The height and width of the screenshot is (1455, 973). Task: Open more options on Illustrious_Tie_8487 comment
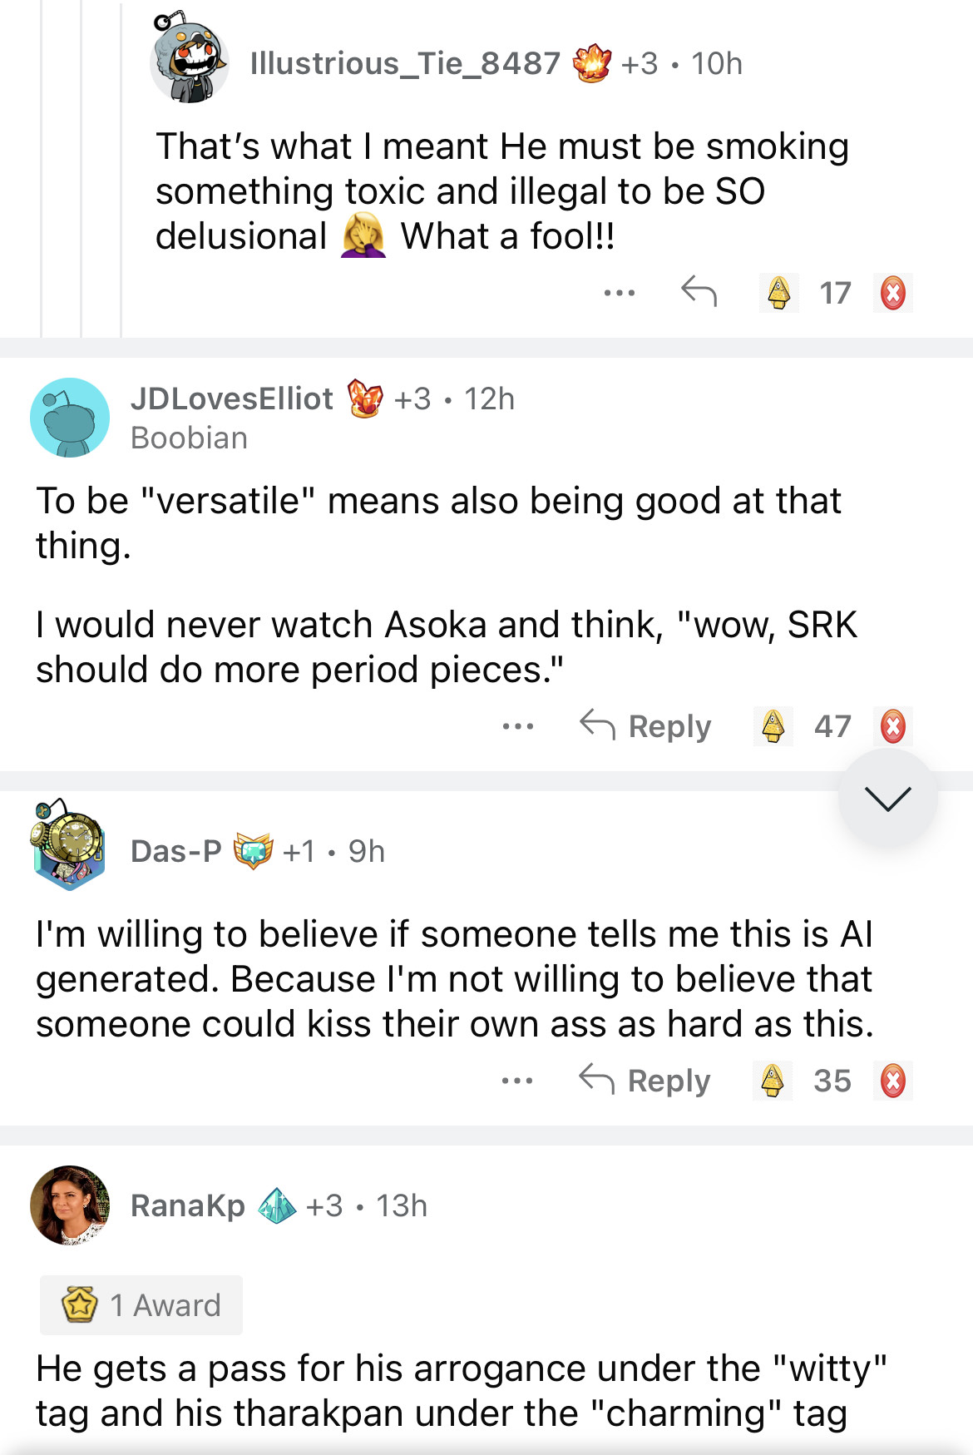point(620,293)
